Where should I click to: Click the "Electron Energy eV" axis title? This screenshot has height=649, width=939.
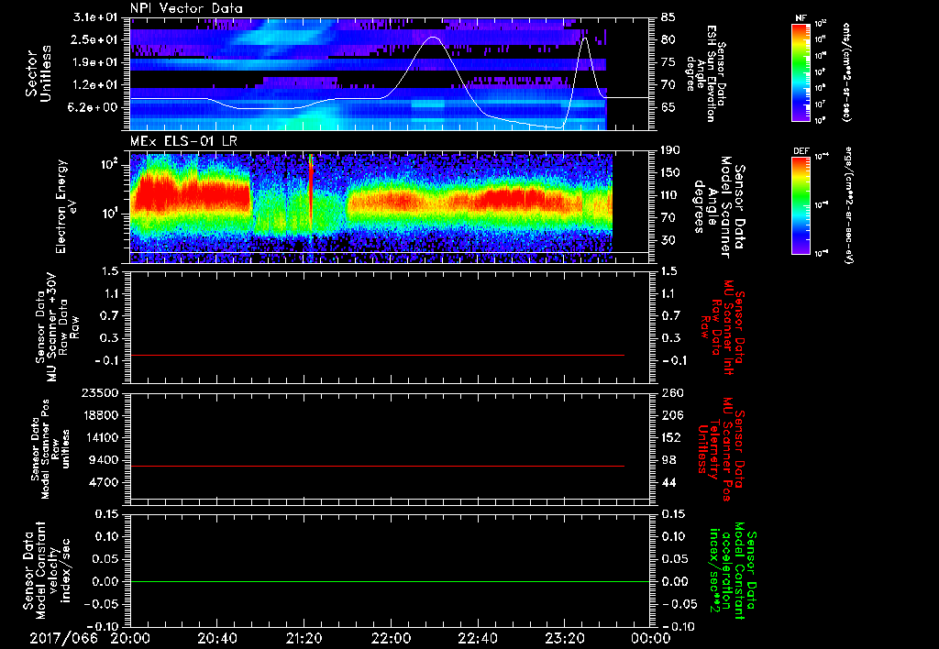pyautogui.click(x=66, y=206)
